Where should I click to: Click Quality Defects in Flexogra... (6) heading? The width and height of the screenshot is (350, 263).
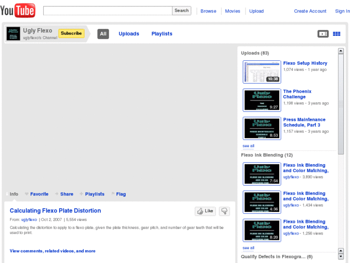coord(277,257)
